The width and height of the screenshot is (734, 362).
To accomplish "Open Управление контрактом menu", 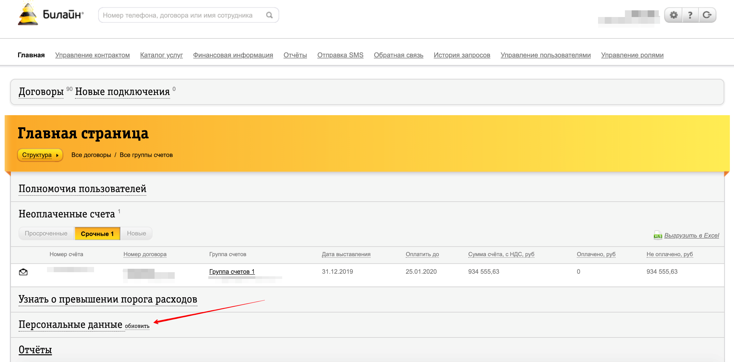I will (92, 55).
